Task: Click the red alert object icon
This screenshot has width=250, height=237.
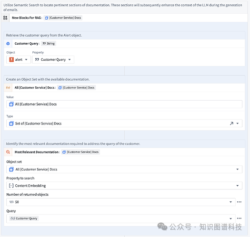Action: pos(11,60)
